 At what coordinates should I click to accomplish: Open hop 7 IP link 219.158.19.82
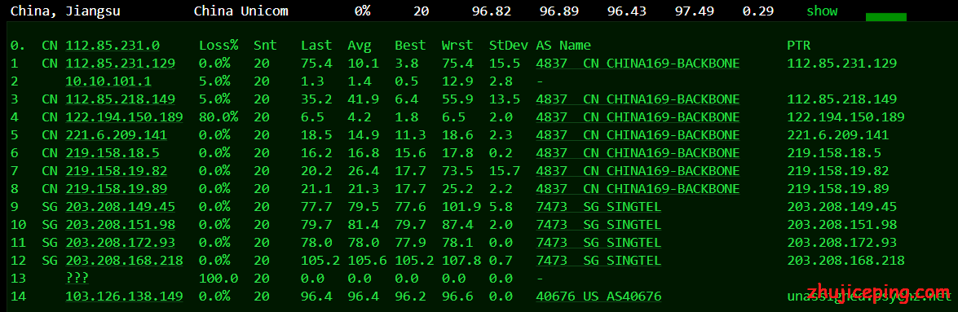coord(117,171)
